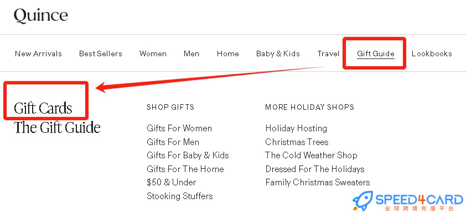Open the Lookbooks menu item
This screenshot has width=466, height=214.
(432, 54)
